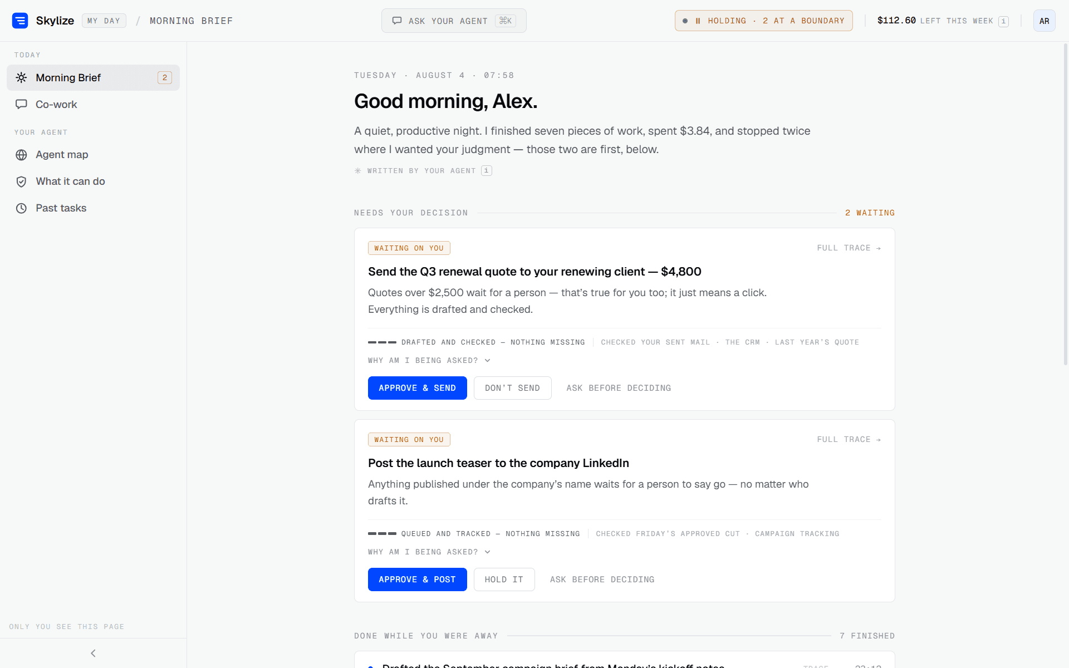Click the My Day breadcrumb tag
The height and width of the screenshot is (668, 1069).
pyautogui.click(x=104, y=21)
